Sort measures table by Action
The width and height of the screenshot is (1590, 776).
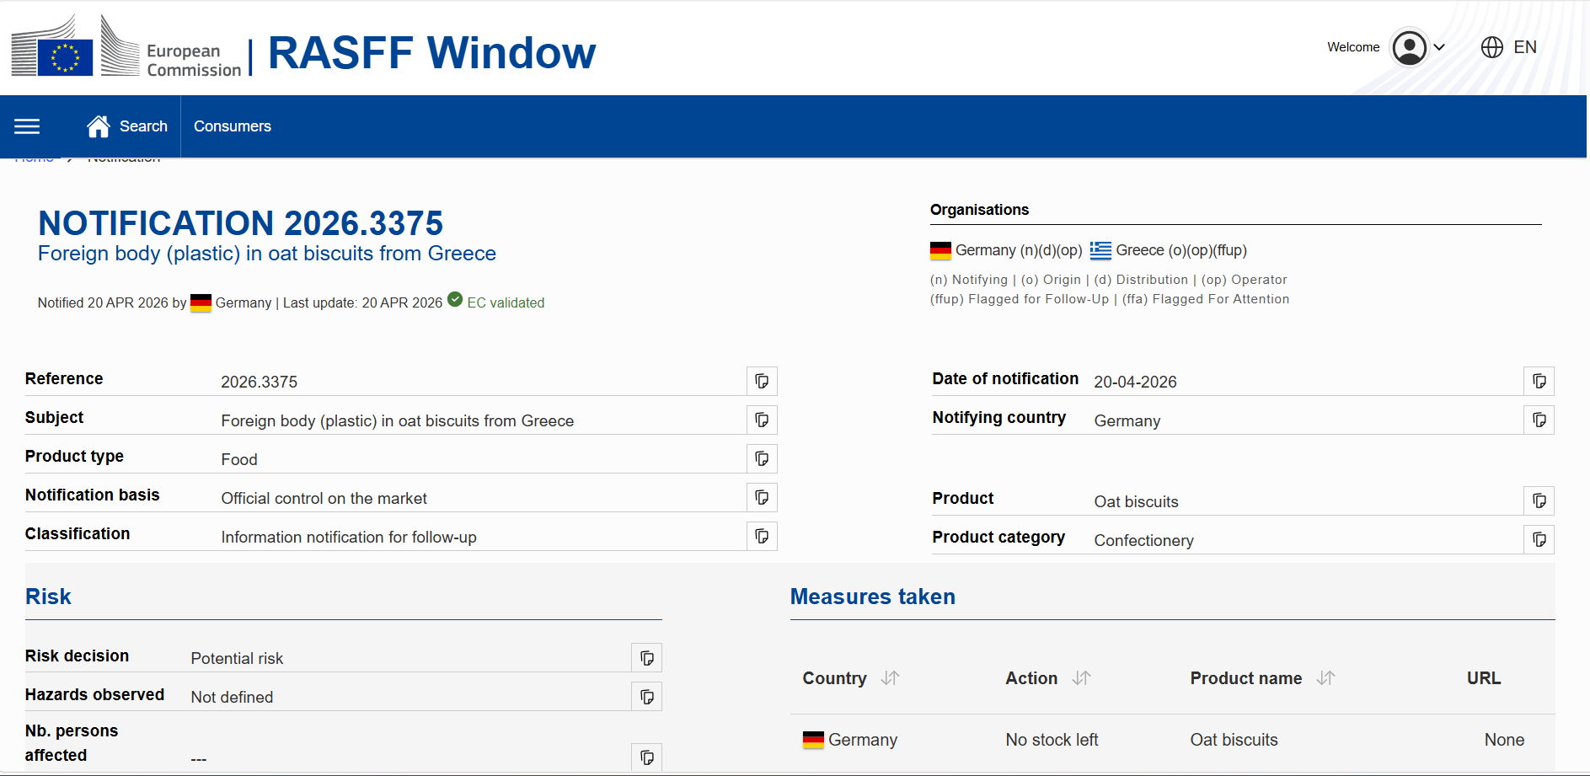click(x=1081, y=678)
